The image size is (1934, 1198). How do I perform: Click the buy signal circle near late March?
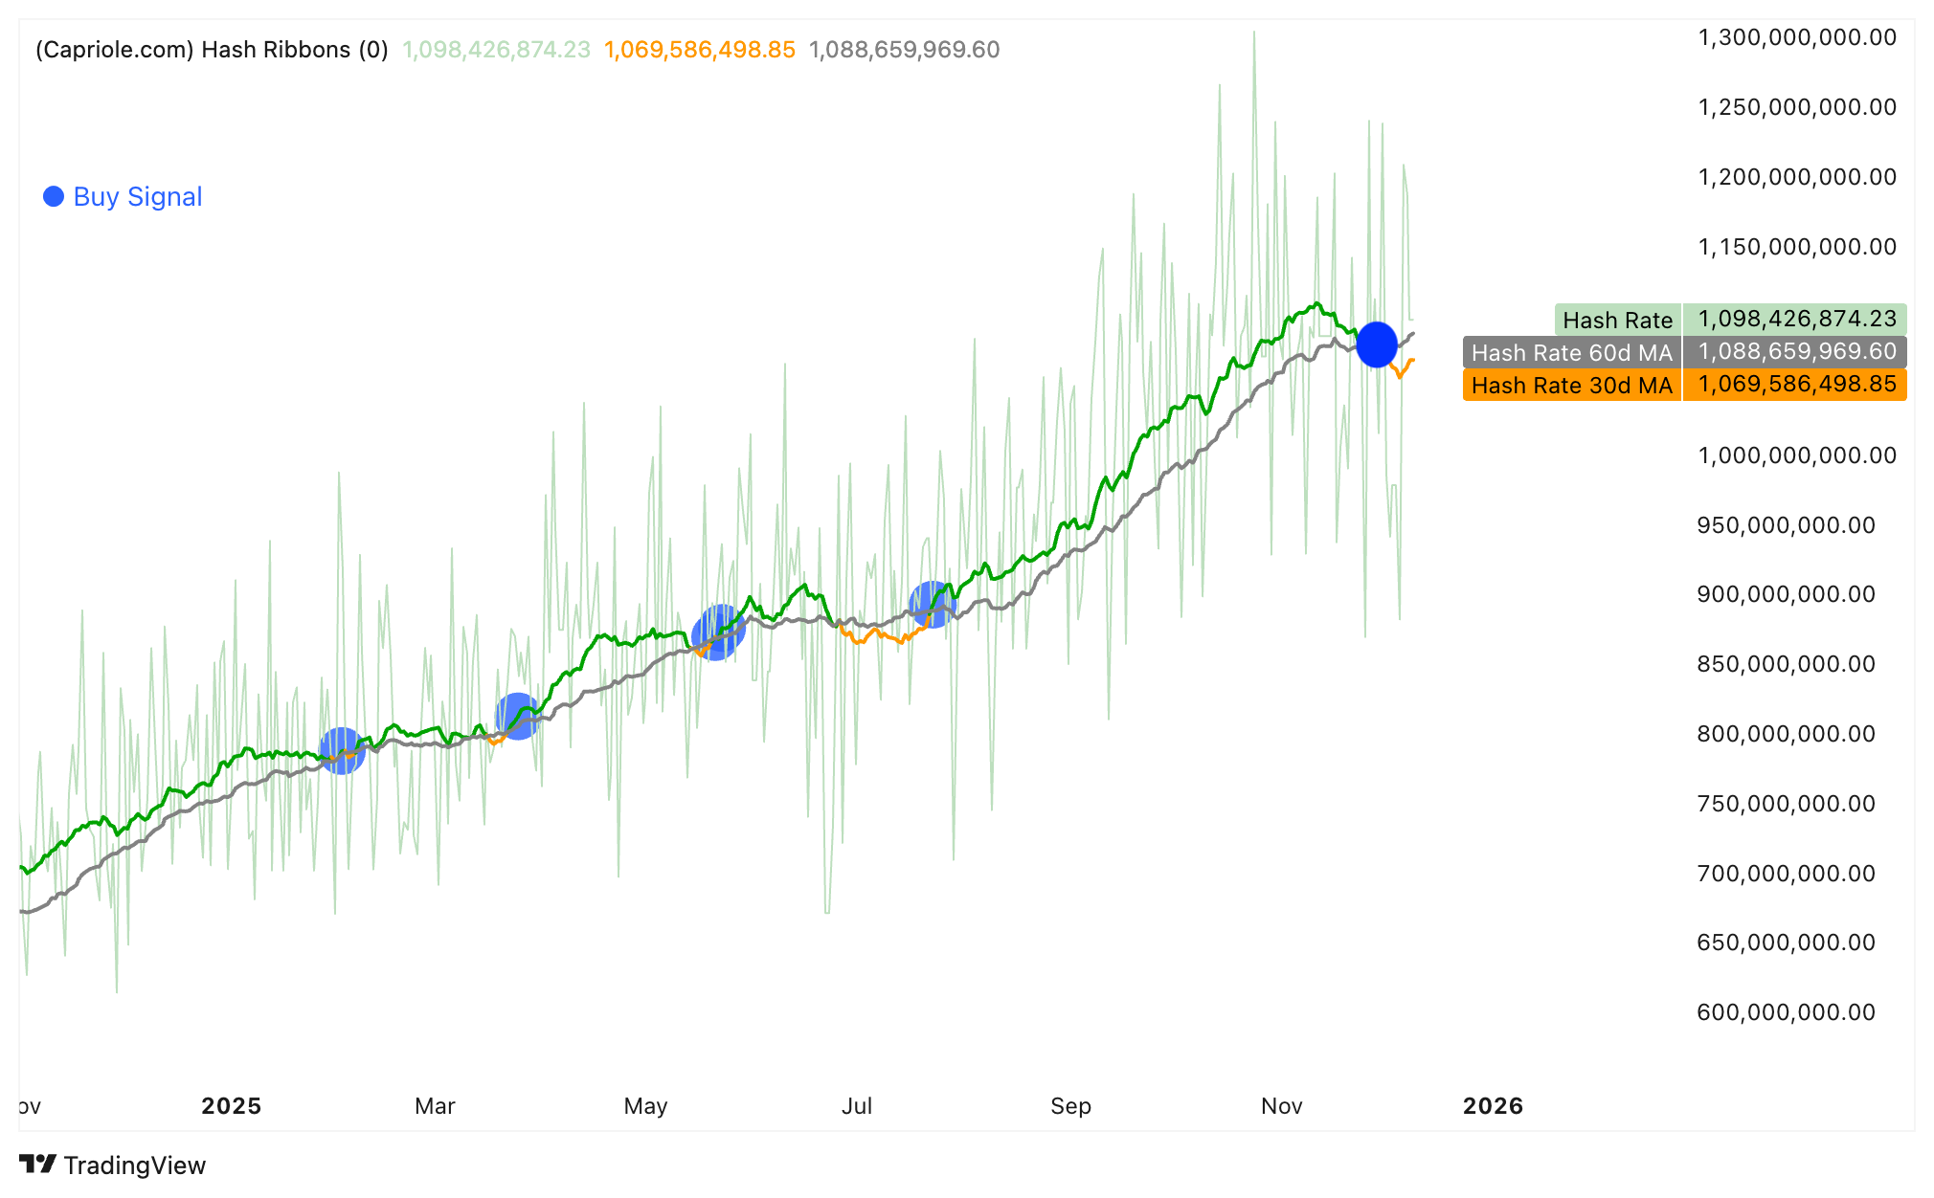click(x=517, y=716)
